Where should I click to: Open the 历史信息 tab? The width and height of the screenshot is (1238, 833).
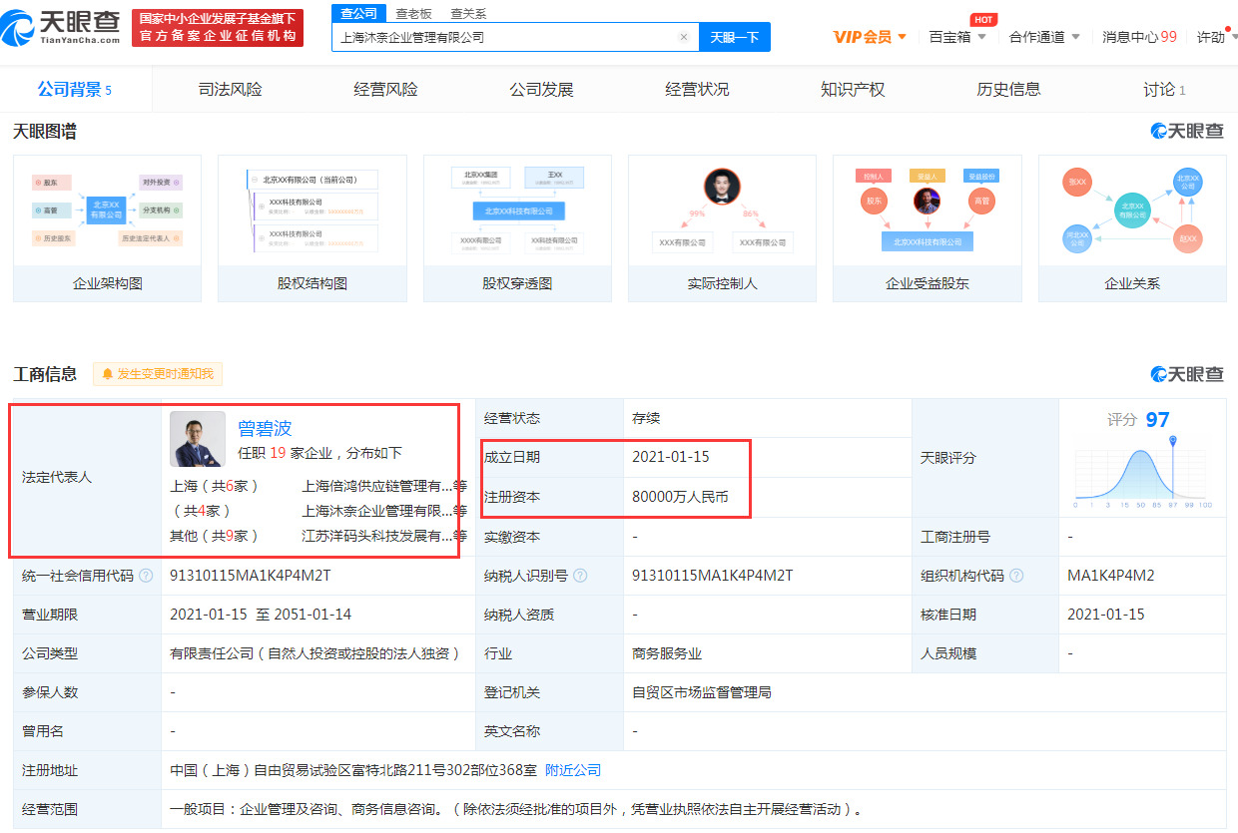1009,90
